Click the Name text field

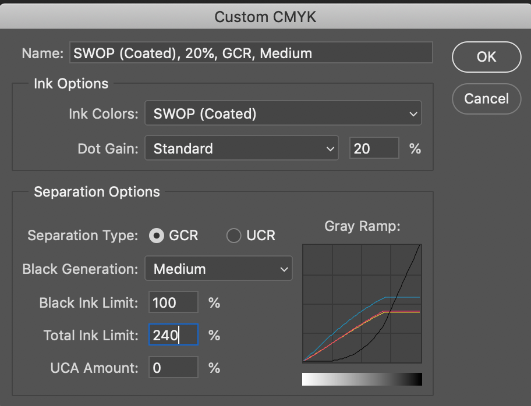point(250,54)
